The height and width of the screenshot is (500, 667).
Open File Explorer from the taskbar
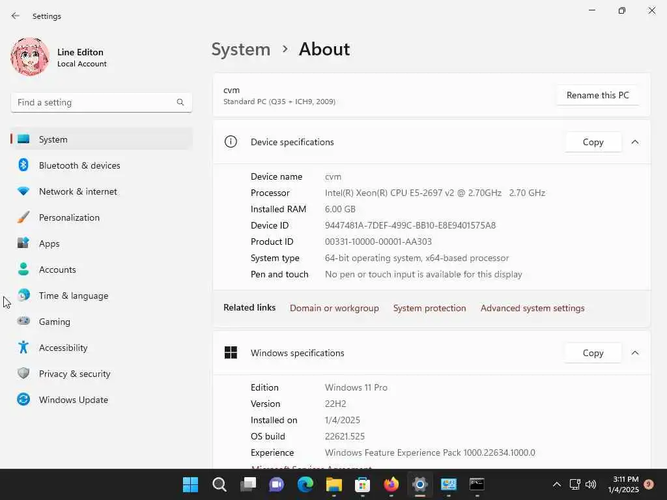point(334,484)
